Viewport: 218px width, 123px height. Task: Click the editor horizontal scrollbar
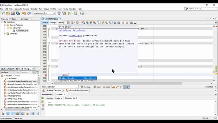[x=118, y=83]
